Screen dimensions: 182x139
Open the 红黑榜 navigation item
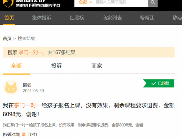pos(77,18)
